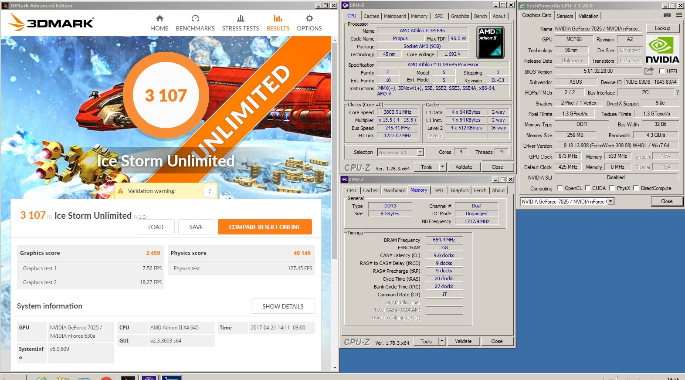Click the lower CPU-Z window title icon
685x380 pixels.
[x=345, y=180]
